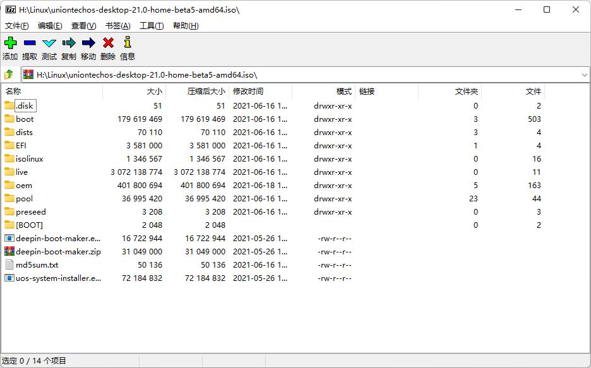Screen dimensions: 591x368
Task: Expand the address path dropdown arrow
Action: click(x=584, y=74)
